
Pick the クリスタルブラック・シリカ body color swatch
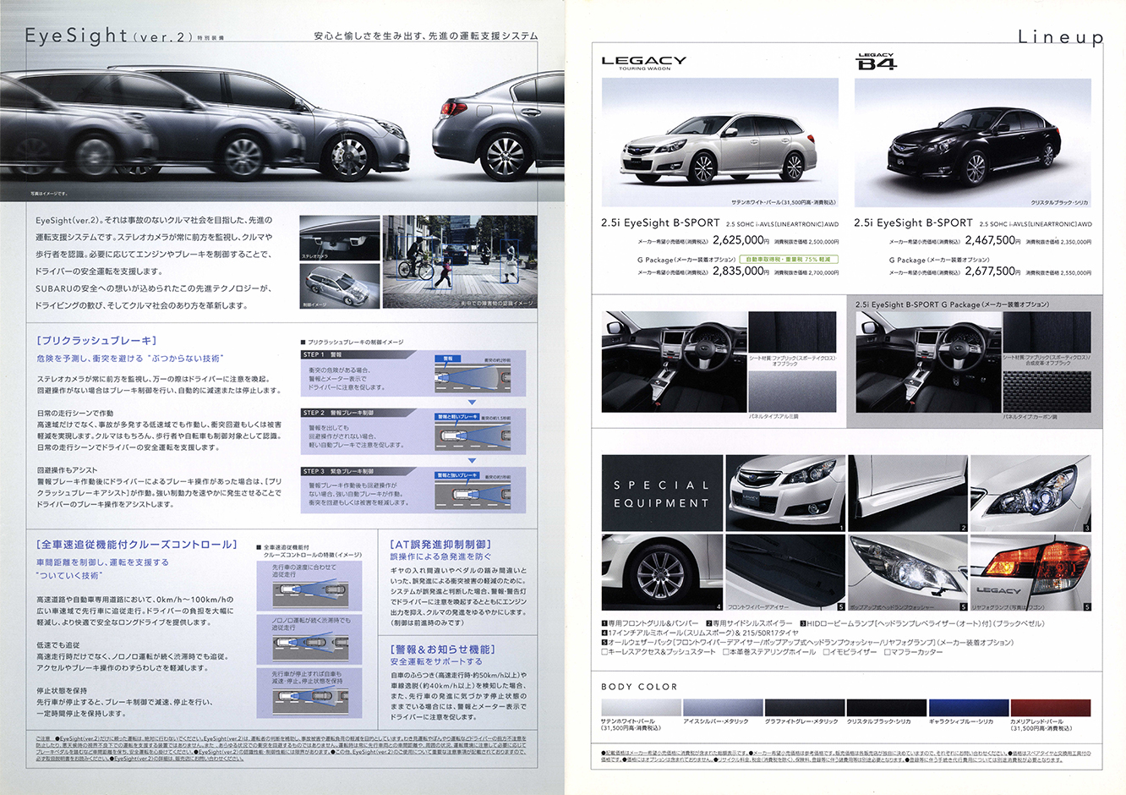pos(886,708)
